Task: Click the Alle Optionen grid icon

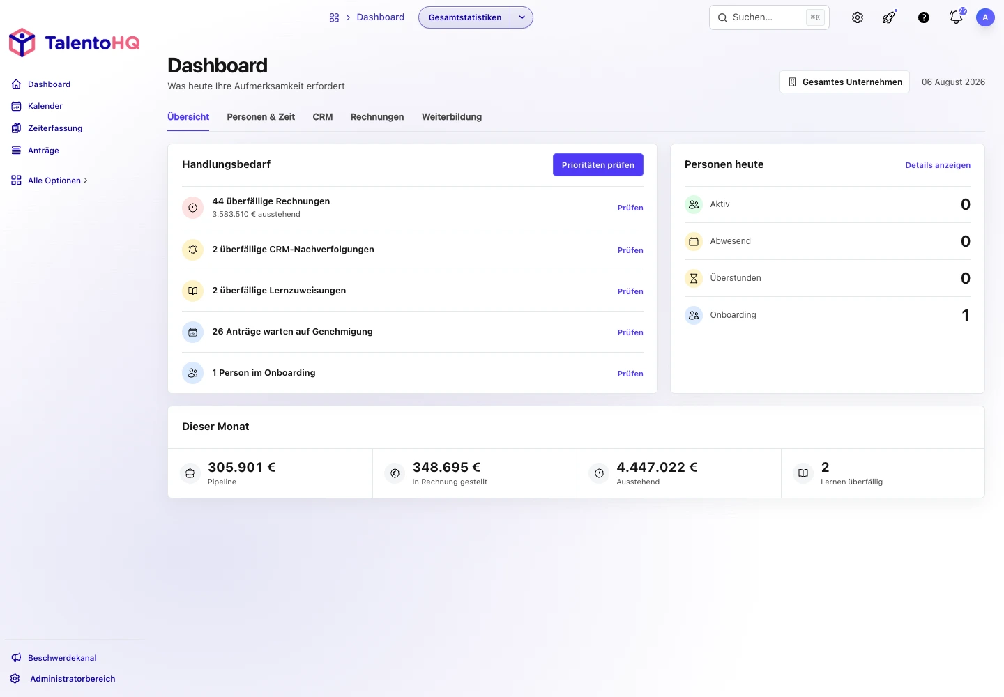Action: point(17,181)
